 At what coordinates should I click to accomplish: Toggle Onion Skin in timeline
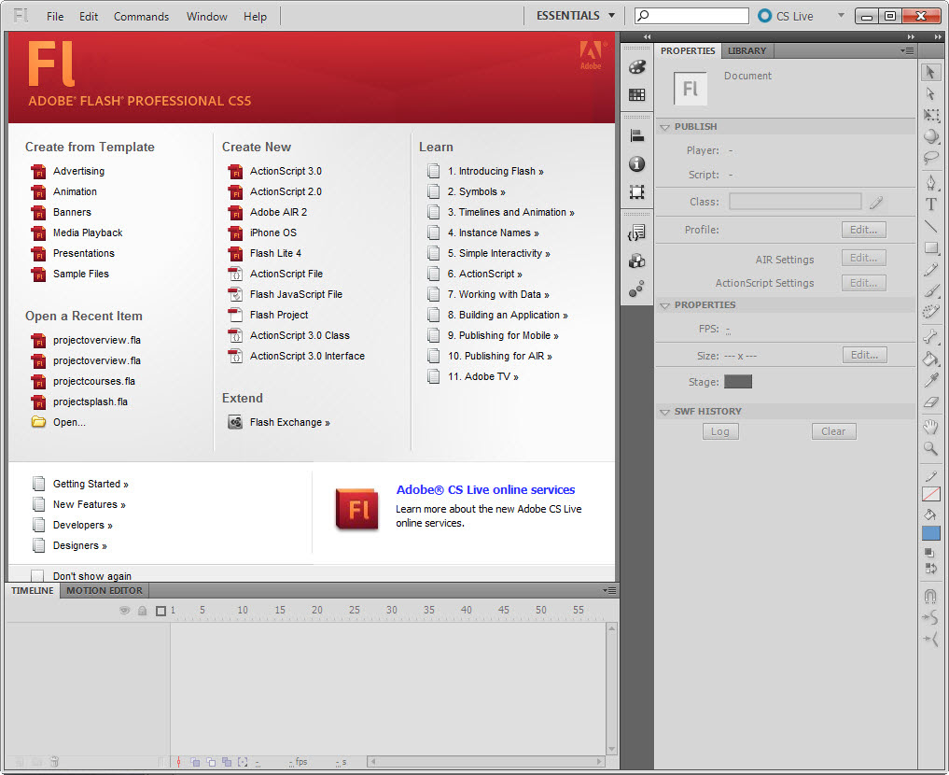(195, 762)
